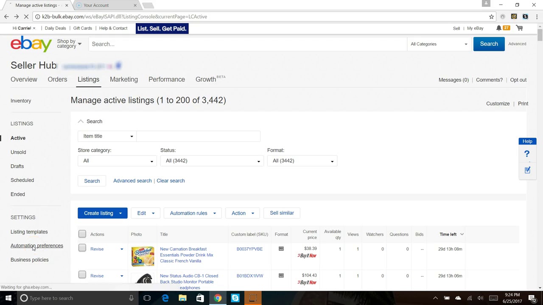This screenshot has height=305, width=543.
Task: Stop loading the page
Action: (x=26, y=17)
